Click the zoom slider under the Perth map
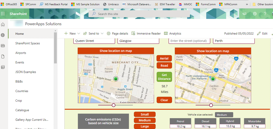 [213, 105]
